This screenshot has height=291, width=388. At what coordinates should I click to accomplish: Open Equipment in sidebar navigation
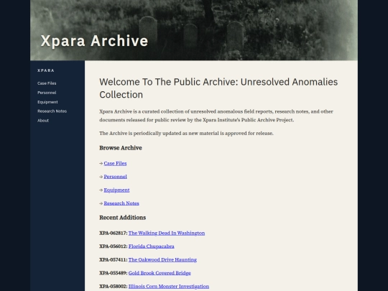pyautogui.click(x=47, y=102)
